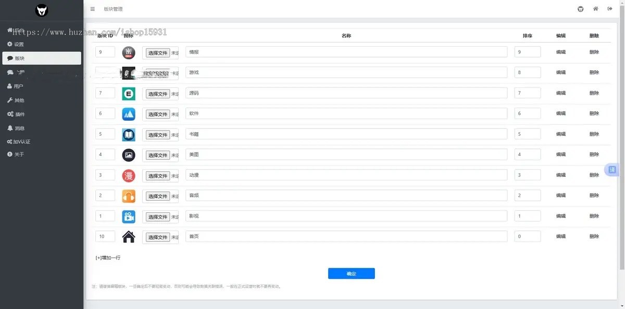The height and width of the screenshot is (309, 625).
Task: Click the logout icon at top right
Action: 610,9
